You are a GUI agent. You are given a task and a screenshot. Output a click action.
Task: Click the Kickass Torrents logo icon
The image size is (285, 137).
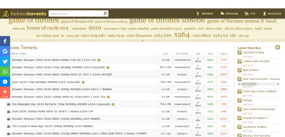6,14
